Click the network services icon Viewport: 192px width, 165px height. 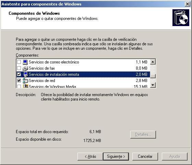point(25,81)
